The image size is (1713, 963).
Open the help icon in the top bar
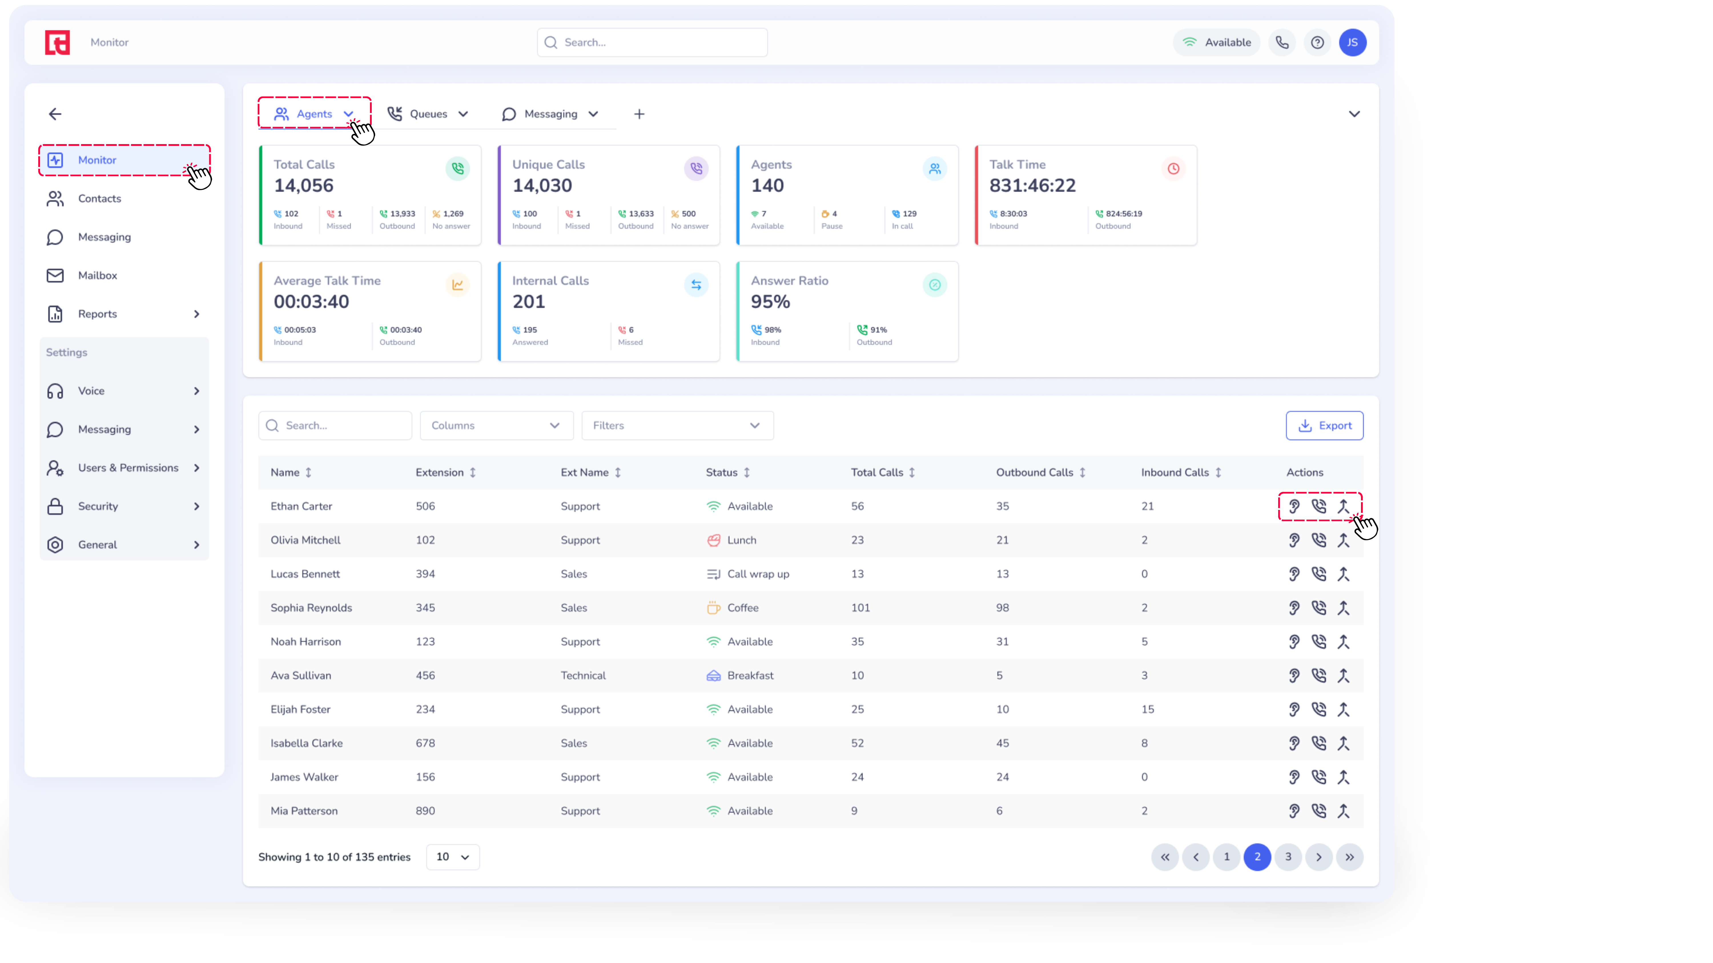[1317, 43]
